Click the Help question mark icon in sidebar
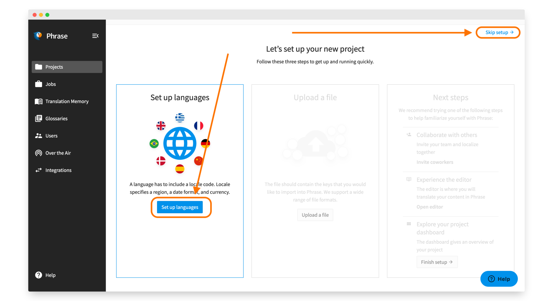The width and height of the screenshot is (553, 301). 38,275
